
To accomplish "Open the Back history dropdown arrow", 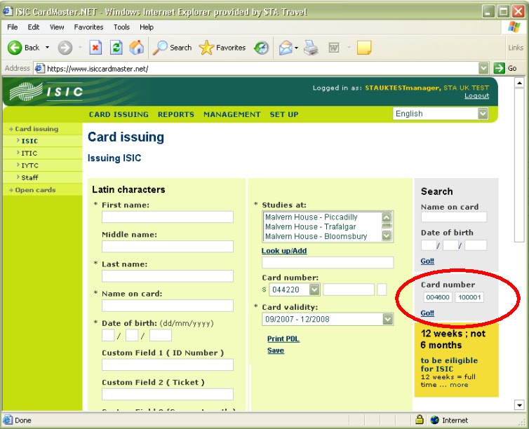I will coord(47,48).
